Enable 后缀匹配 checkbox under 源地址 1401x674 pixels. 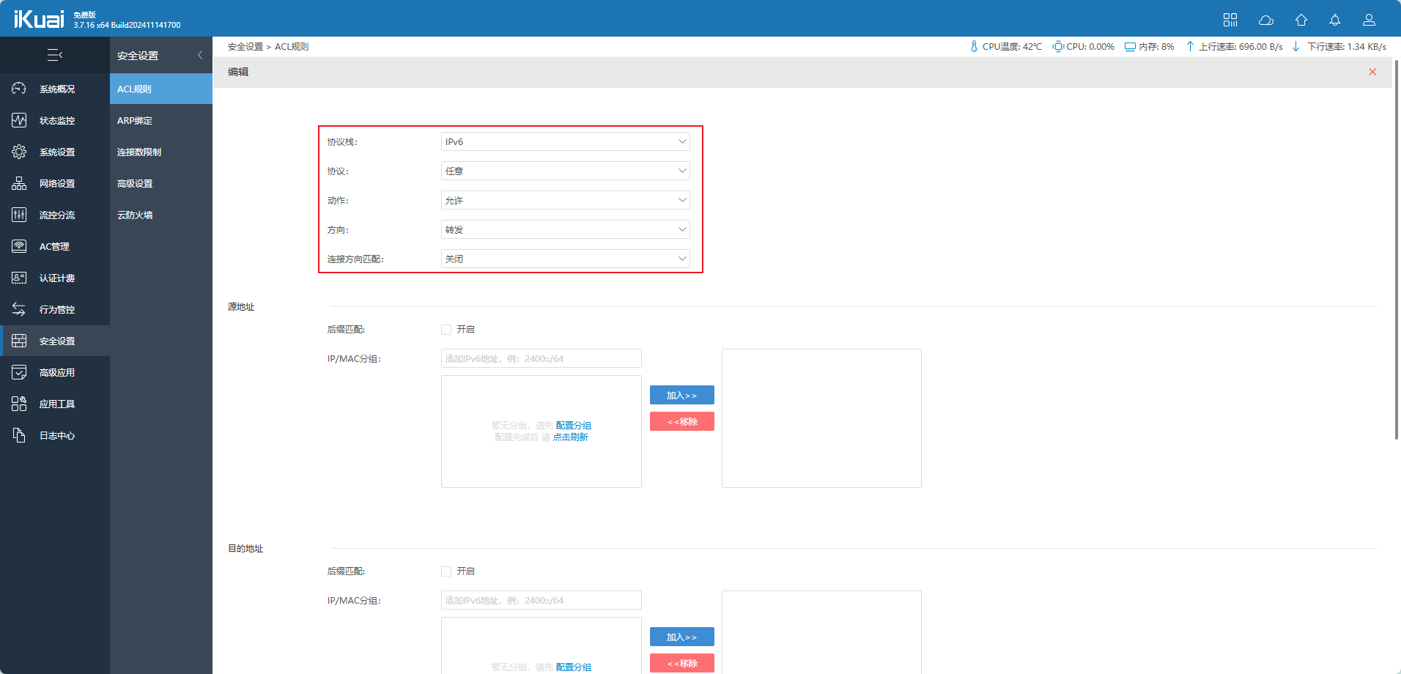click(x=446, y=330)
